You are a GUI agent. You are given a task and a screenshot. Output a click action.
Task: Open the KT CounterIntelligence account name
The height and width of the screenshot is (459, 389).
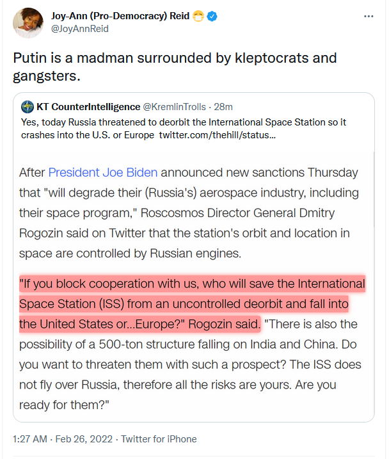88,106
